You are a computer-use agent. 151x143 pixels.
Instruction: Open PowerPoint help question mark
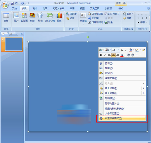click(148, 8)
